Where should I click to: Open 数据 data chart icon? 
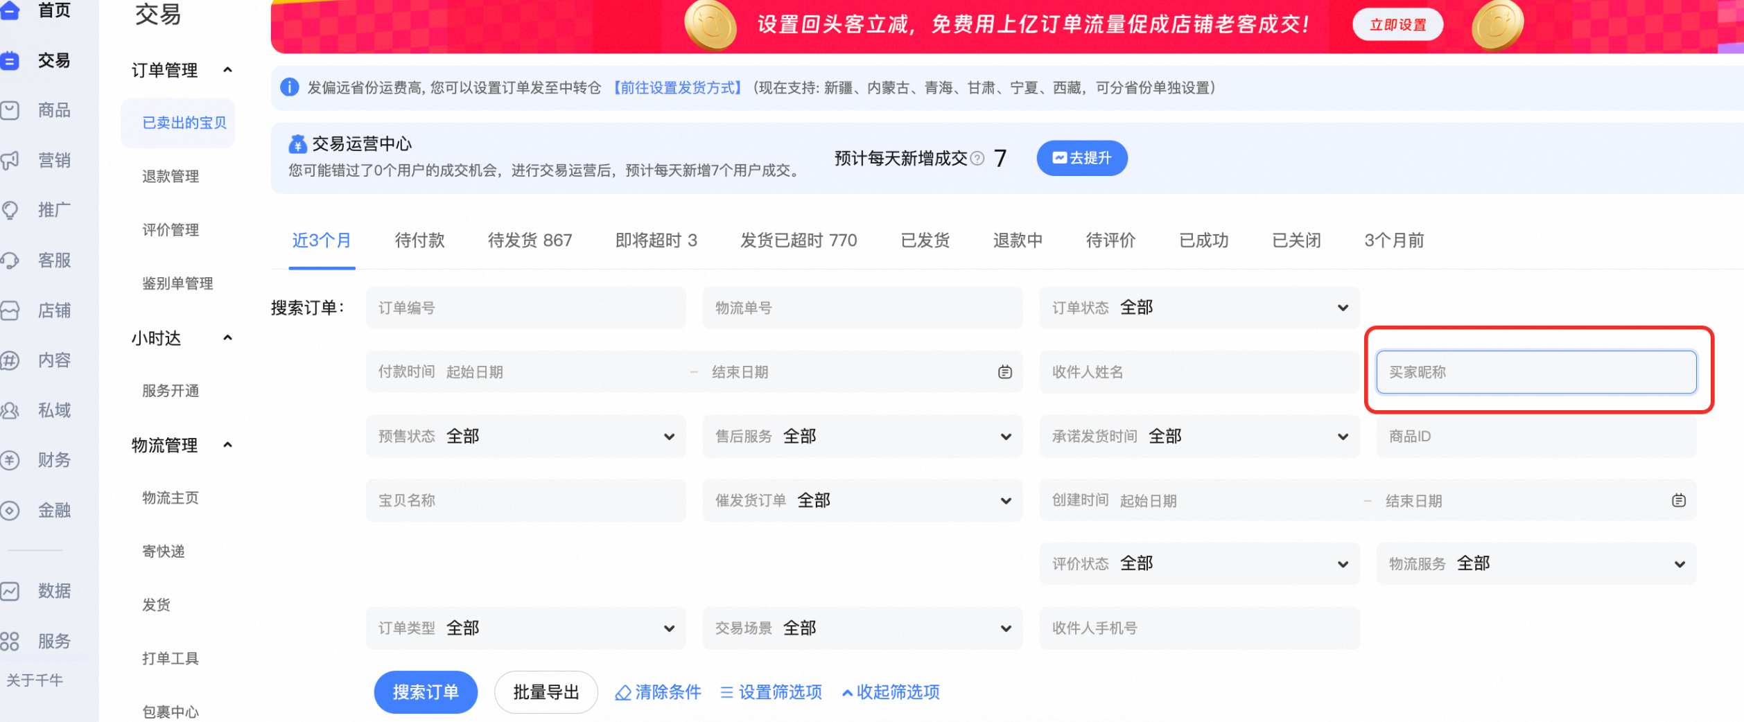coord(9,591)
